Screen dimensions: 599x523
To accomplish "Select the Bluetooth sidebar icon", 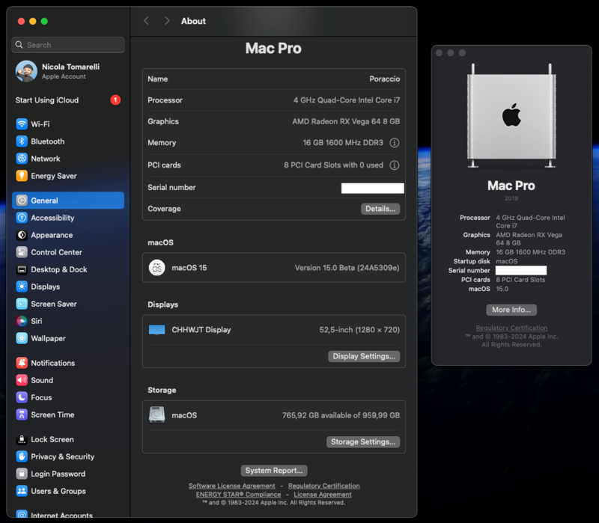I will click(x=22, y=141).
